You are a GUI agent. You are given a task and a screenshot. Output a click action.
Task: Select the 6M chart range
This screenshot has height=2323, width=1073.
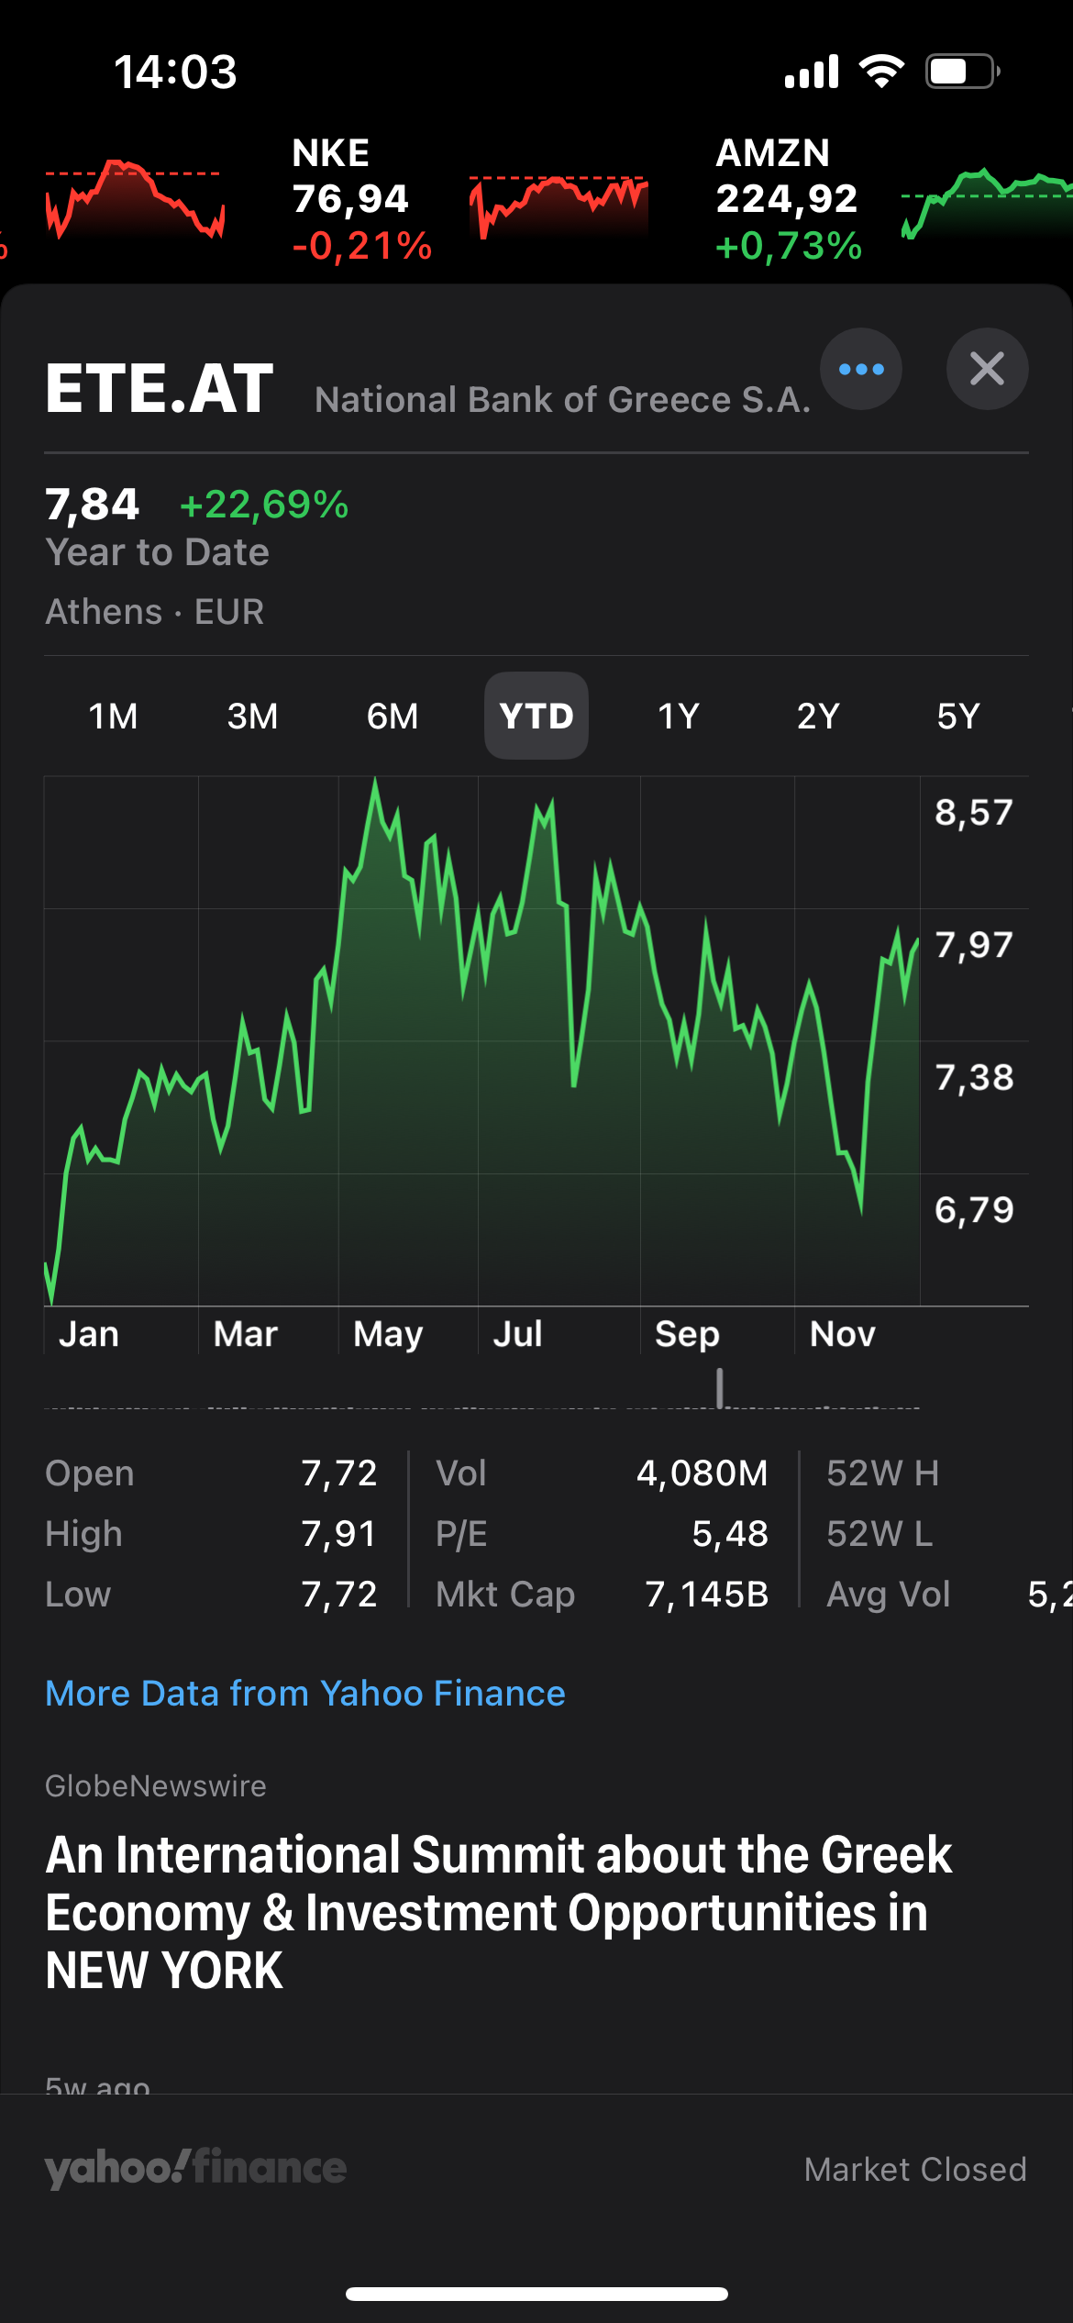[393, 716]
